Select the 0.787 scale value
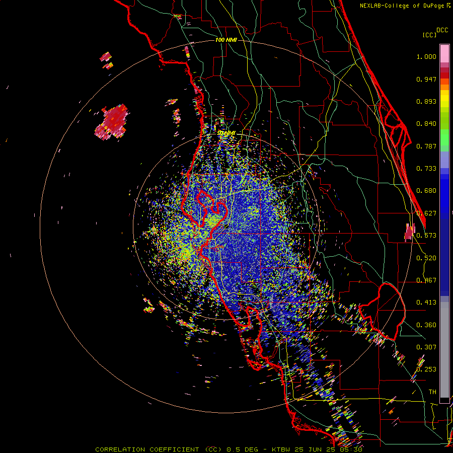This screenshot has height=453, width=453. pos(426,146)
